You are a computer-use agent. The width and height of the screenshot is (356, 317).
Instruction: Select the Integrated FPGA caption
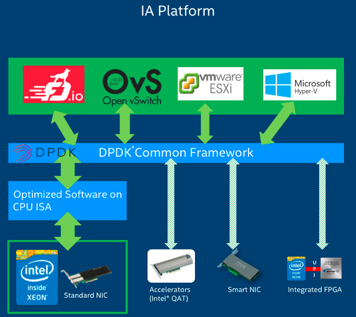pyautogui.click(x=315, y=289)
